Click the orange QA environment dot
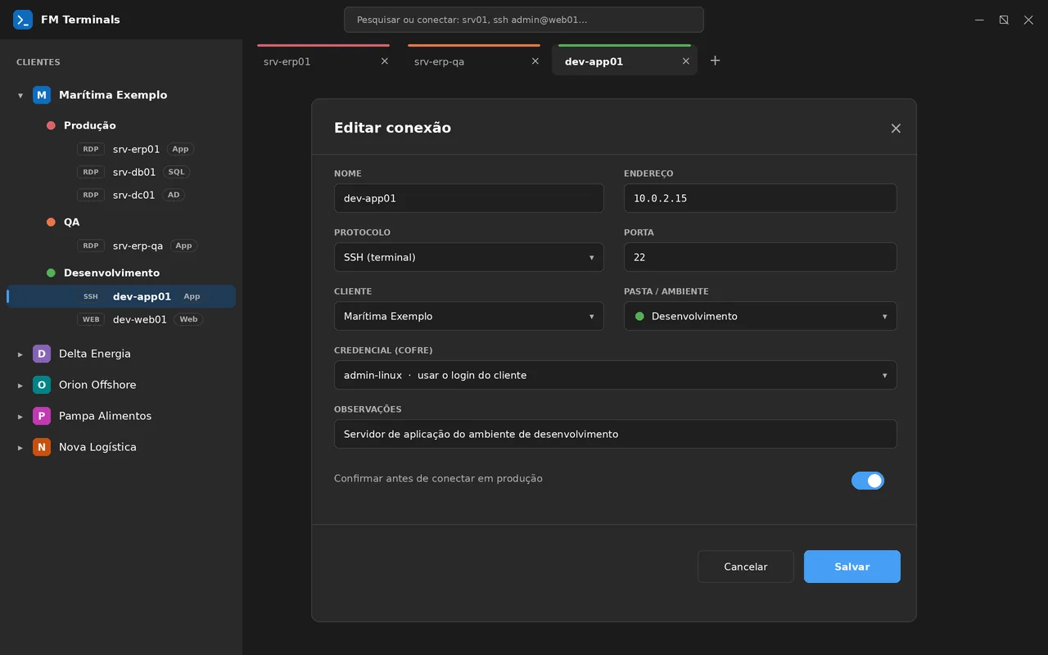The width and height of the screenshot is (1048, 655). pos(51,222)
